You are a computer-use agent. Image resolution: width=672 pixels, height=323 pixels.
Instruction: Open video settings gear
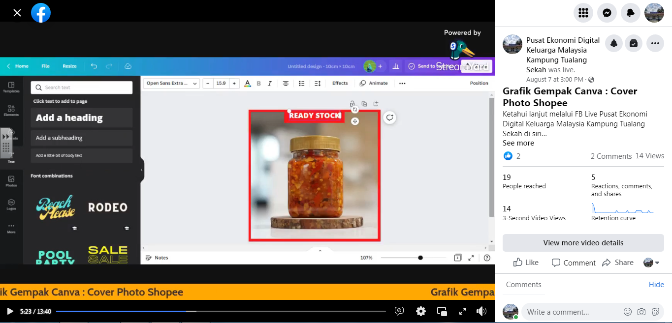421,311
